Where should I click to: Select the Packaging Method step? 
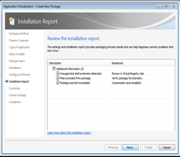tap(19, 33)
